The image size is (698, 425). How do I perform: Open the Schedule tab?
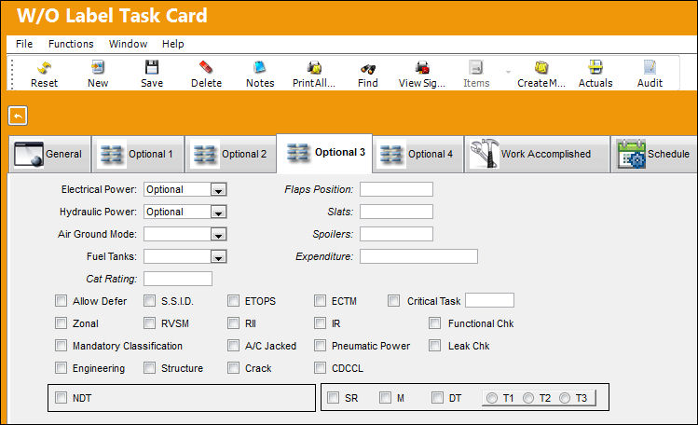pos(654,154)
